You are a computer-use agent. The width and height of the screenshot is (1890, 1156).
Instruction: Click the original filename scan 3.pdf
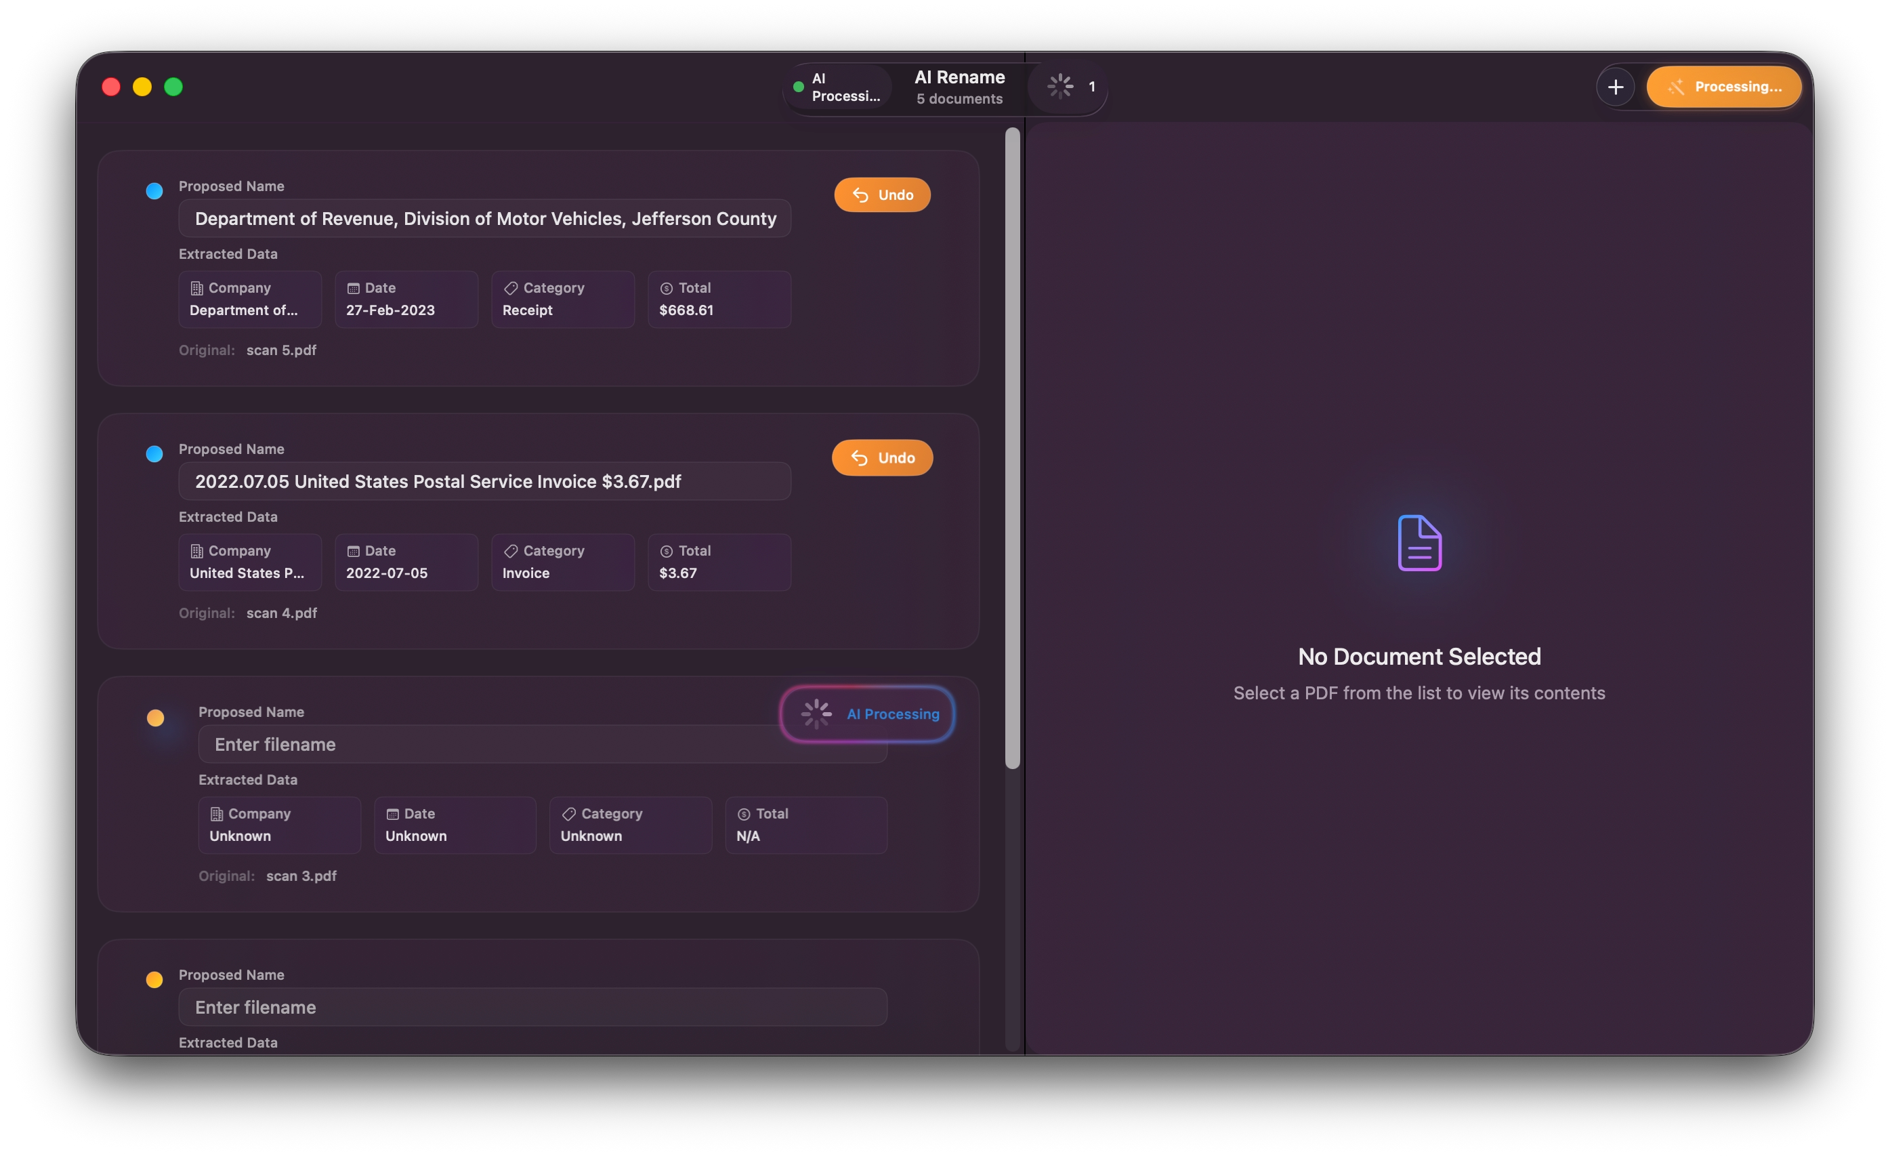(x=301, y=877)
